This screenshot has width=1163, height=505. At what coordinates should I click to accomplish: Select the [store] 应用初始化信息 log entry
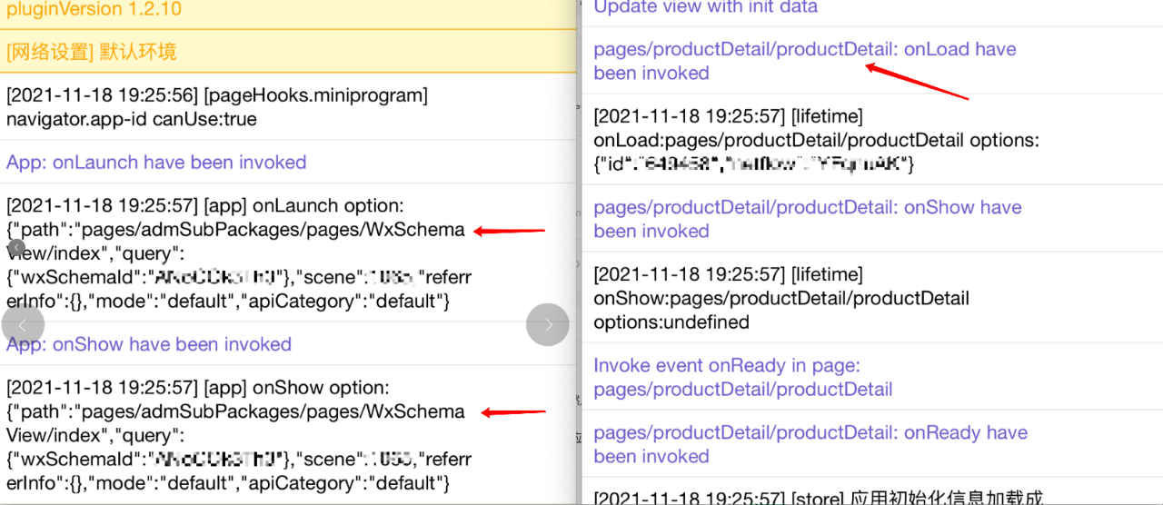click(818, 497)
